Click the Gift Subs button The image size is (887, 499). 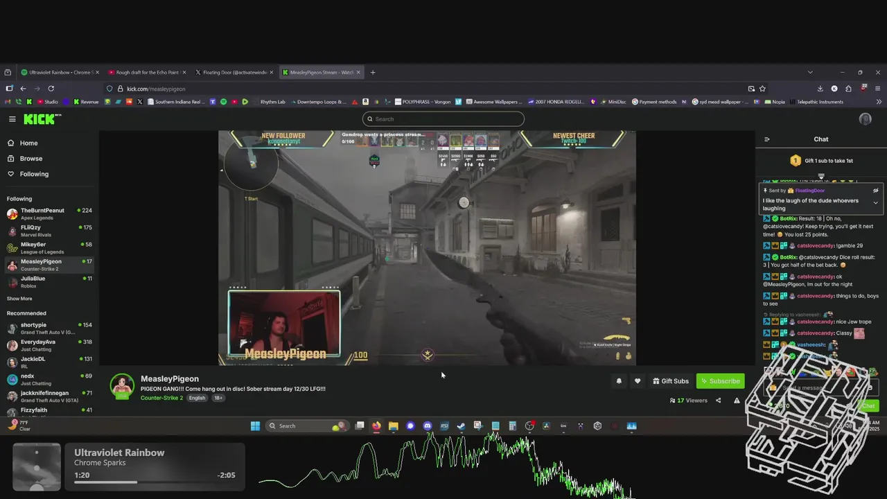pyautogui.click(x=671, y=381)
